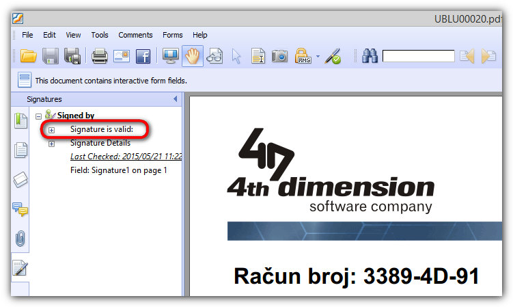Go to previous search result arrow
The image size is (513, 307).
point(467,56)
